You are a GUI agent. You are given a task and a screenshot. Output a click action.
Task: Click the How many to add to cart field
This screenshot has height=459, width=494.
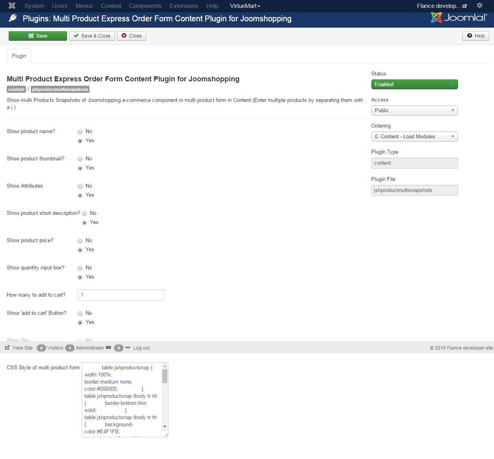pyautogui.click(x=121, y=295)
